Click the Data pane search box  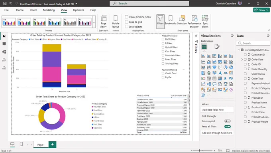[x=253, y=43]
